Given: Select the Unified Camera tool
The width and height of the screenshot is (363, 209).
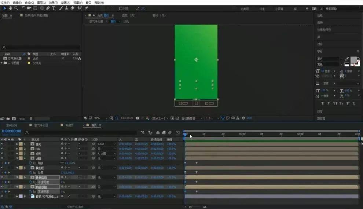Looking at the screenshot, I should 29,8.
